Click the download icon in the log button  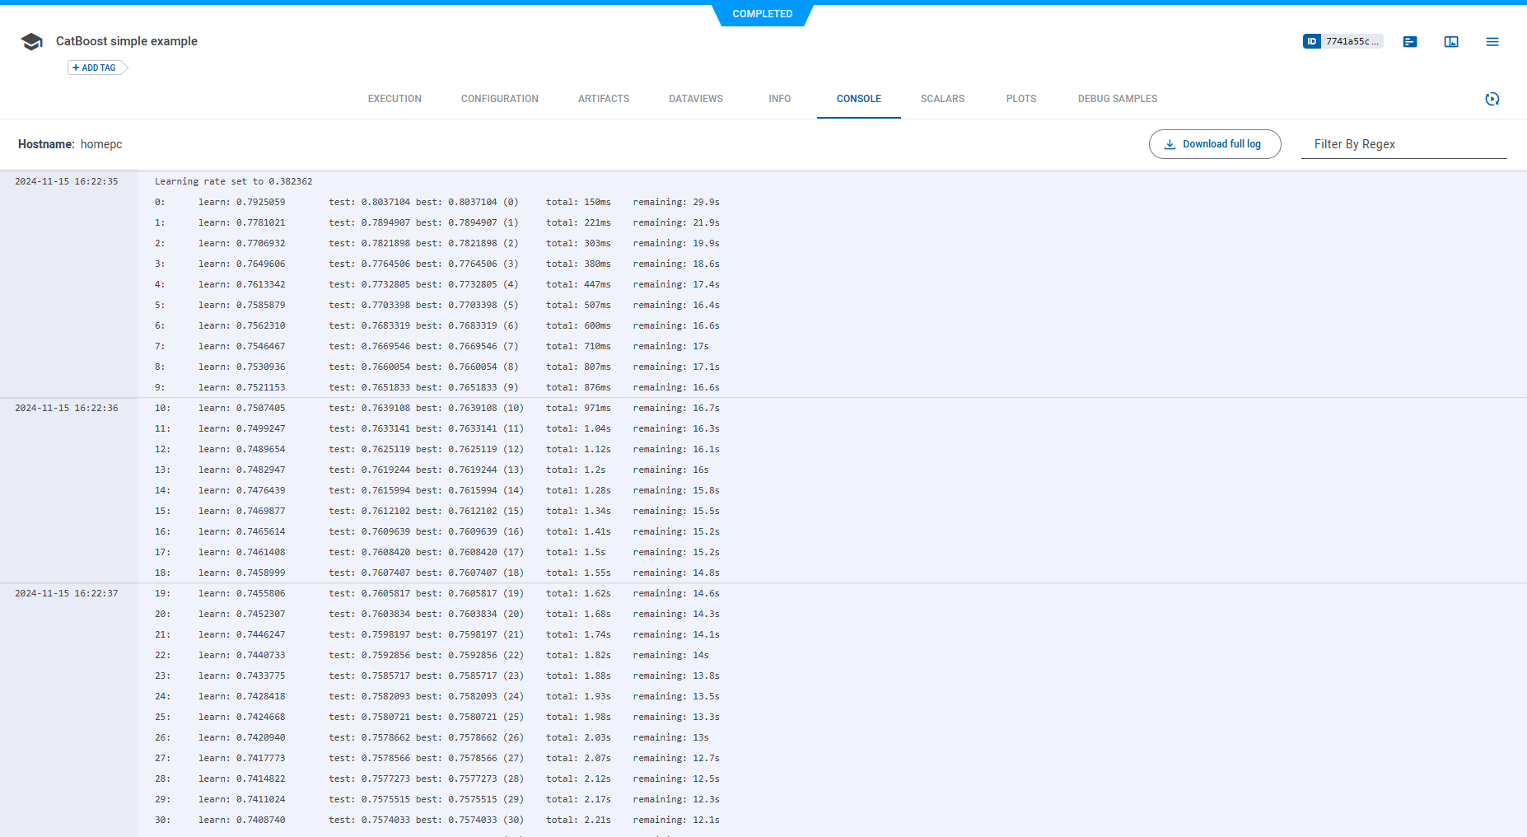point(1170,143)
